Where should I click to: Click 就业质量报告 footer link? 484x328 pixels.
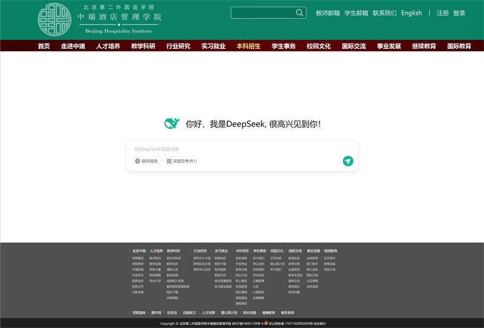tap(223, 281)
